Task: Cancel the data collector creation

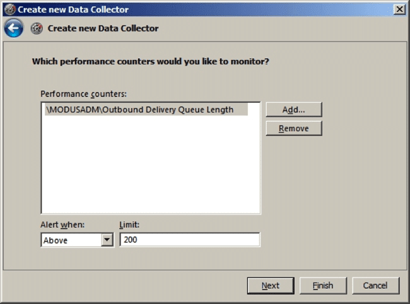Action: point(375,286)
